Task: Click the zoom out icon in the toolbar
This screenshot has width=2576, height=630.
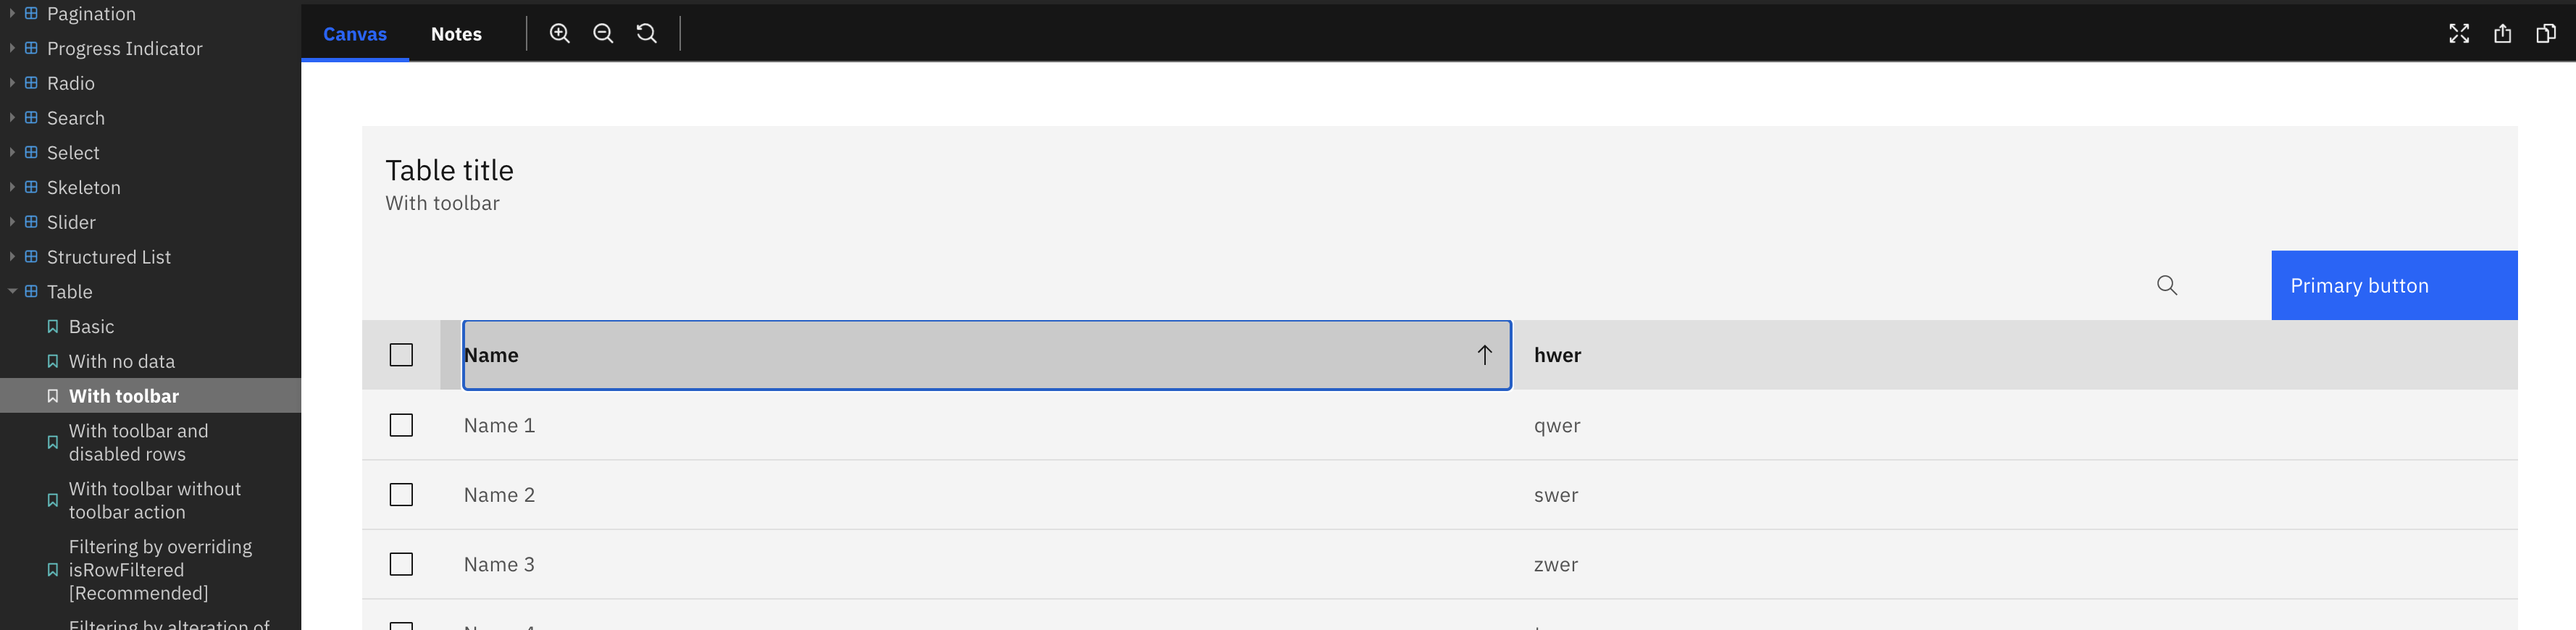Action: 603,33
